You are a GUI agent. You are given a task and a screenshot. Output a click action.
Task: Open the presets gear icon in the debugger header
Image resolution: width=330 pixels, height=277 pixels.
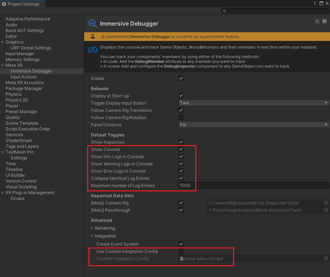coord(317,21)
